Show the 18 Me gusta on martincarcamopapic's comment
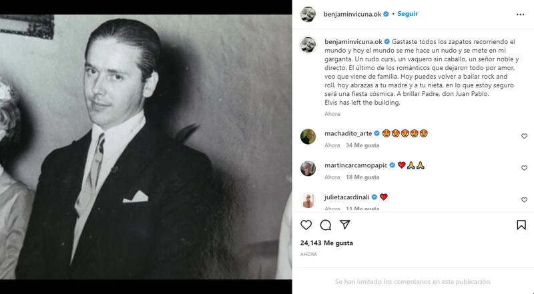This screenshot has height=294, width=534. coord(362,177)
